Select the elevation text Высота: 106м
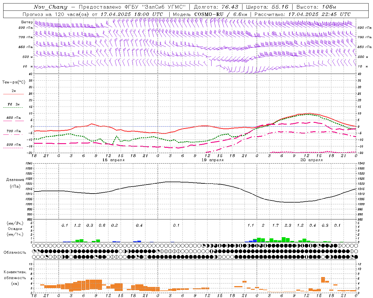The width and height of the screenshot is (373, 298). (316, 7)
